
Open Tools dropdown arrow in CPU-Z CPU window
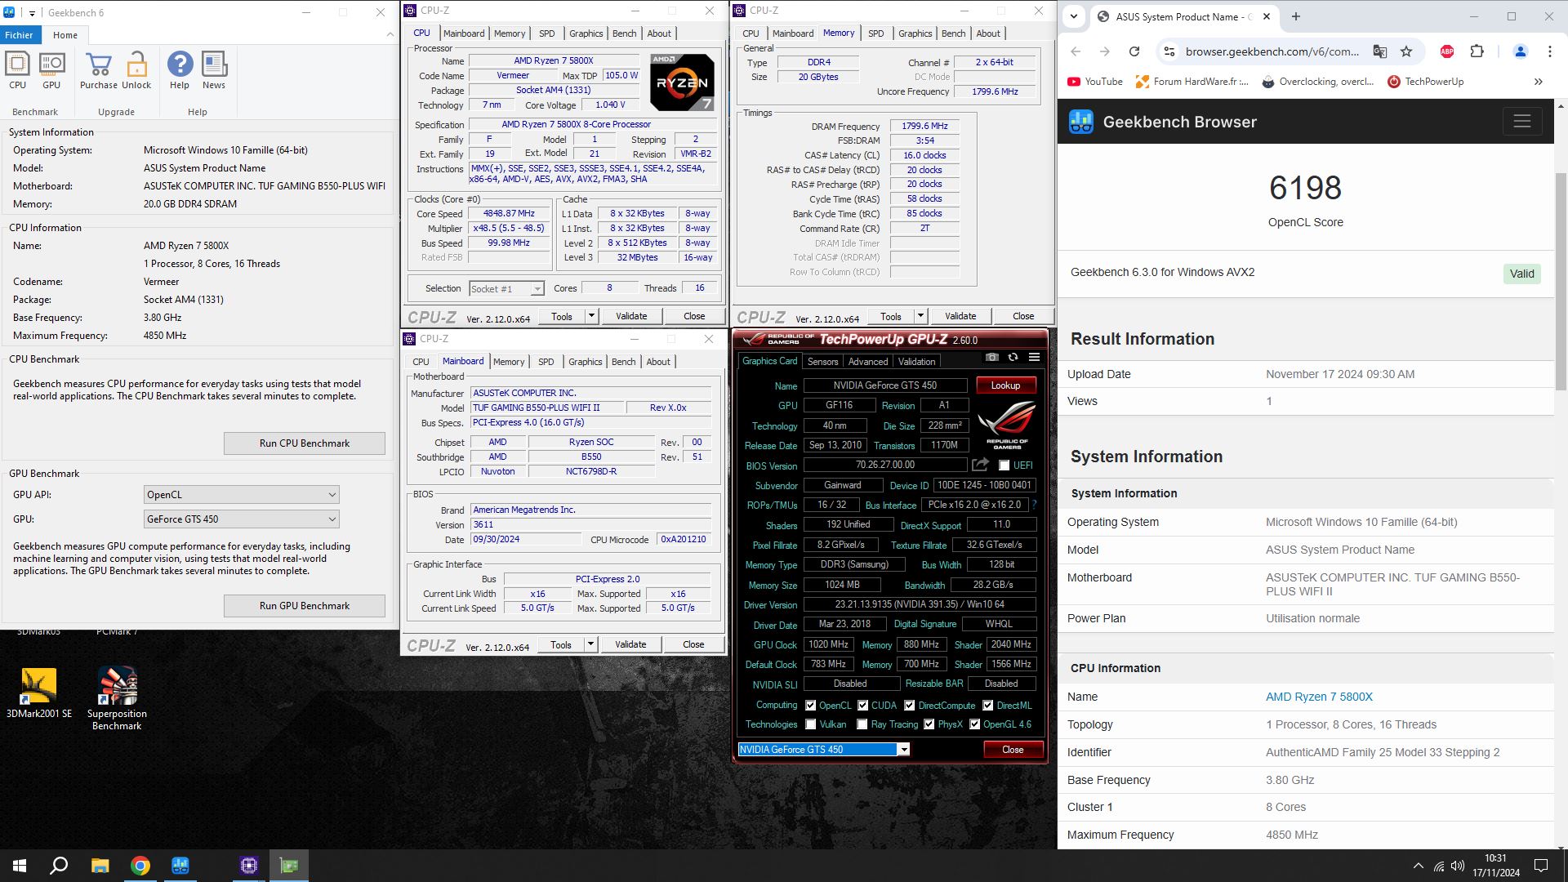[x=591, y=316]
